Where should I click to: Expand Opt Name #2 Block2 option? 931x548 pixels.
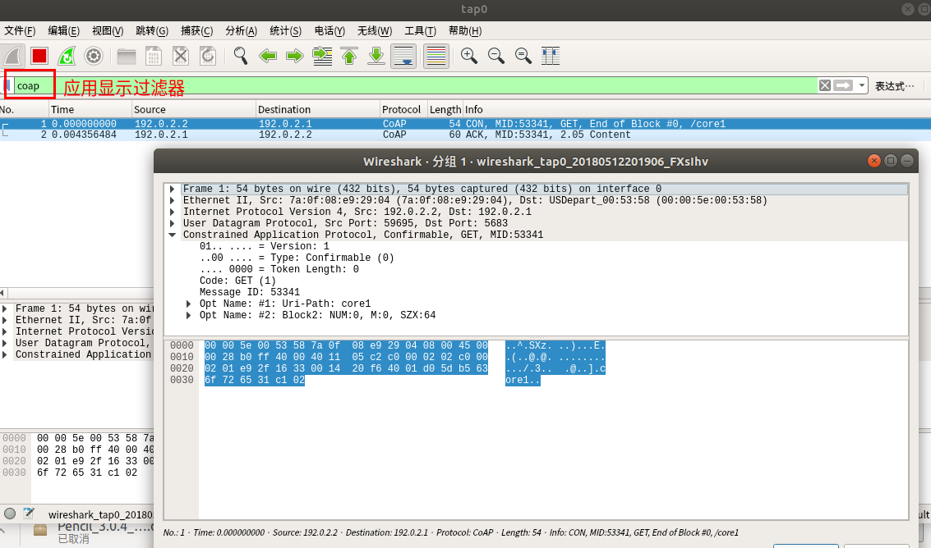pos(189,315)
